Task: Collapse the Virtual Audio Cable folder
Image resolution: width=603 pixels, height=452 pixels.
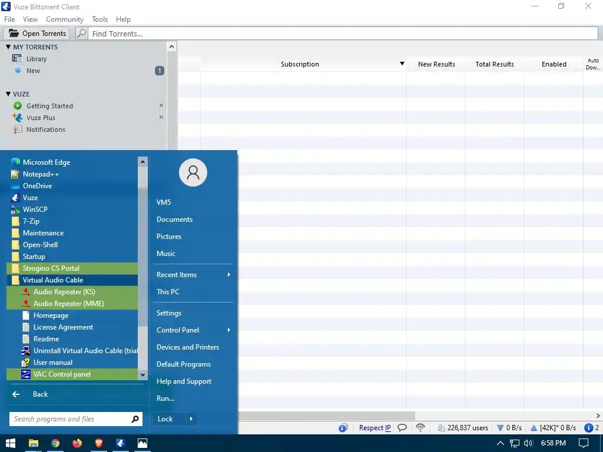Action: tap(72, 280)
